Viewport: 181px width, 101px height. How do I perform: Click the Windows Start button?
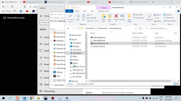[x=3, y=98]
